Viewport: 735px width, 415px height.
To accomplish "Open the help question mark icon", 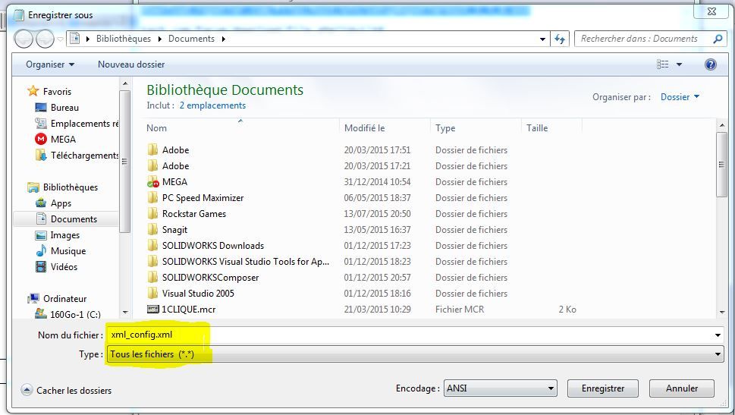I will pyautogui.click(x=710, y=64).
